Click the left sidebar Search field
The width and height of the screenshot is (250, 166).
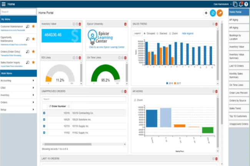point(18,12)
